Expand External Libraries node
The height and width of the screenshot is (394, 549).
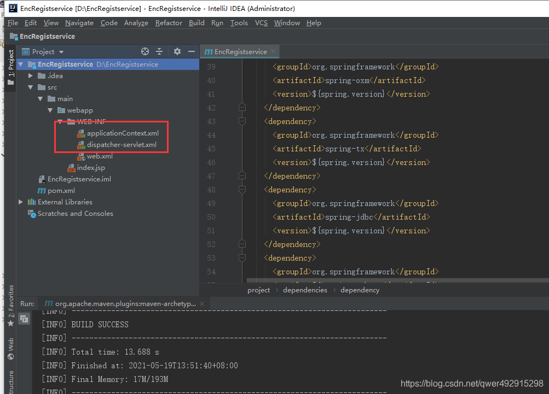[x=21, y=202]
